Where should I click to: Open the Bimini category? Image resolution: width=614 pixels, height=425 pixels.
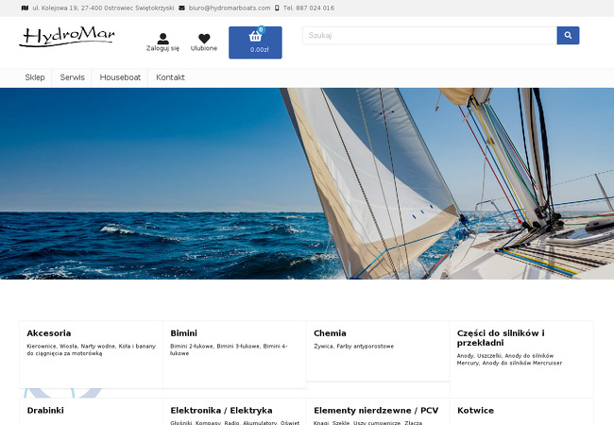pyautogui.click(x=183, y=333)
